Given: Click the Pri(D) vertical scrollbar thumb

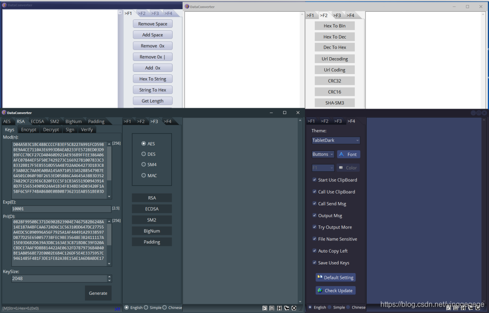Looking at the screenshot, I should [x=109, y=234].
